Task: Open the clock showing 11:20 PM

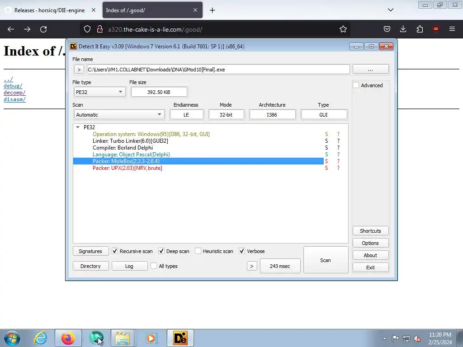Action: (440, 338)
